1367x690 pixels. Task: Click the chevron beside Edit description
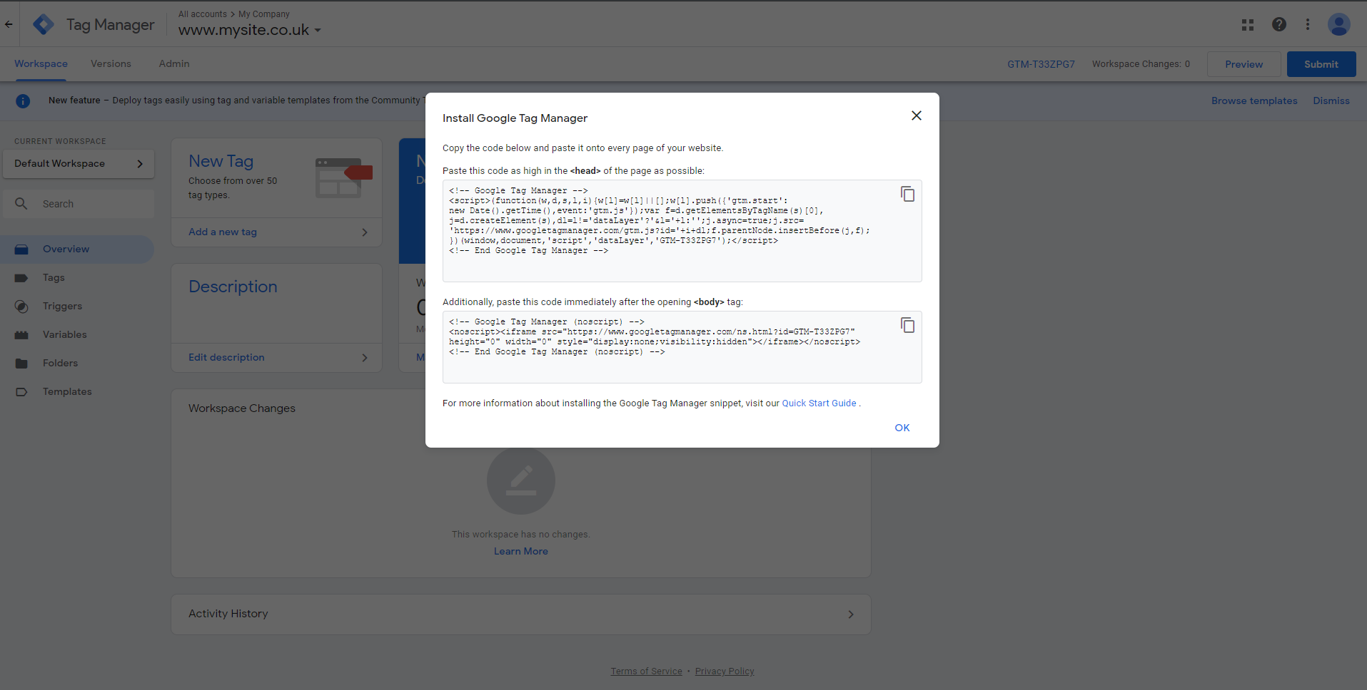click(365, 358)
